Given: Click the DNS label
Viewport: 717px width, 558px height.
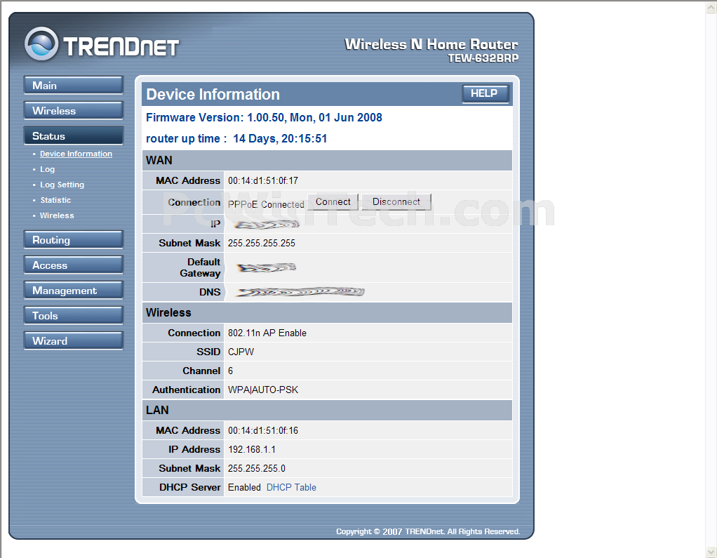Looking at the screenshot, I should 210,292.
